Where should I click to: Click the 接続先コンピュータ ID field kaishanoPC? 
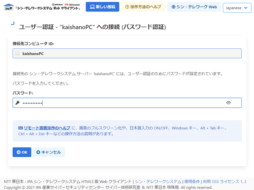click(x=127, y=53)
